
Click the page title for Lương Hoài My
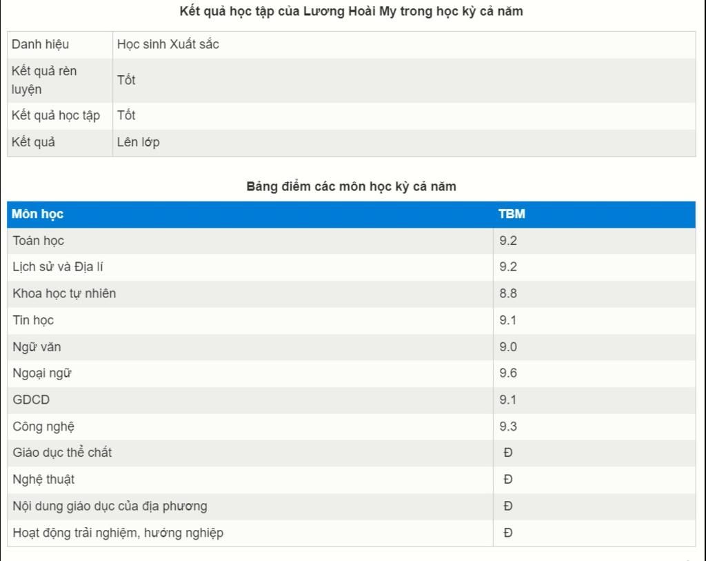click(x=351, y=11)
